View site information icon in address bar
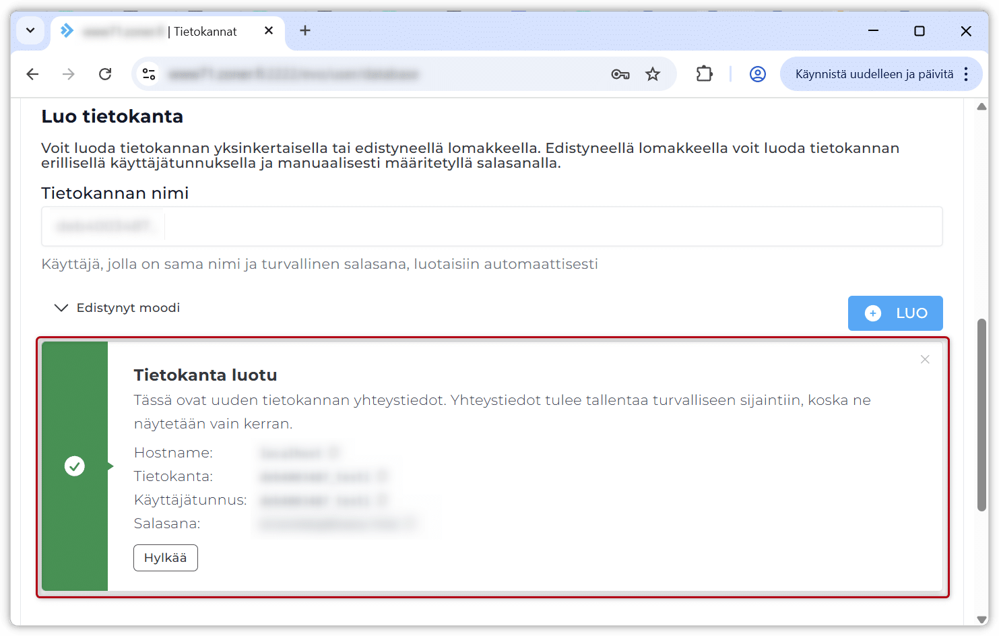 149,74
